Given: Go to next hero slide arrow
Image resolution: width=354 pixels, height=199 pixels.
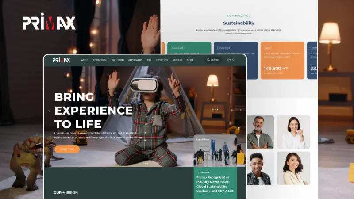Looking at the screenshot, I should pos(241,110).
